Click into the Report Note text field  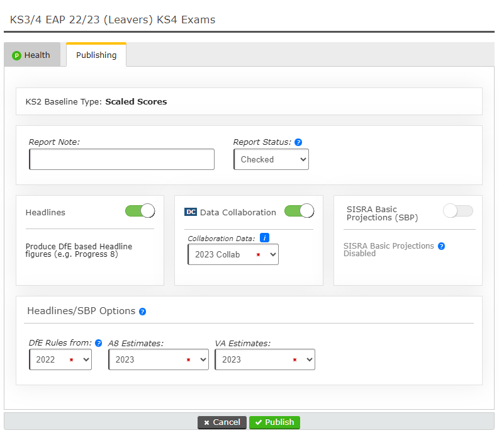121,160
